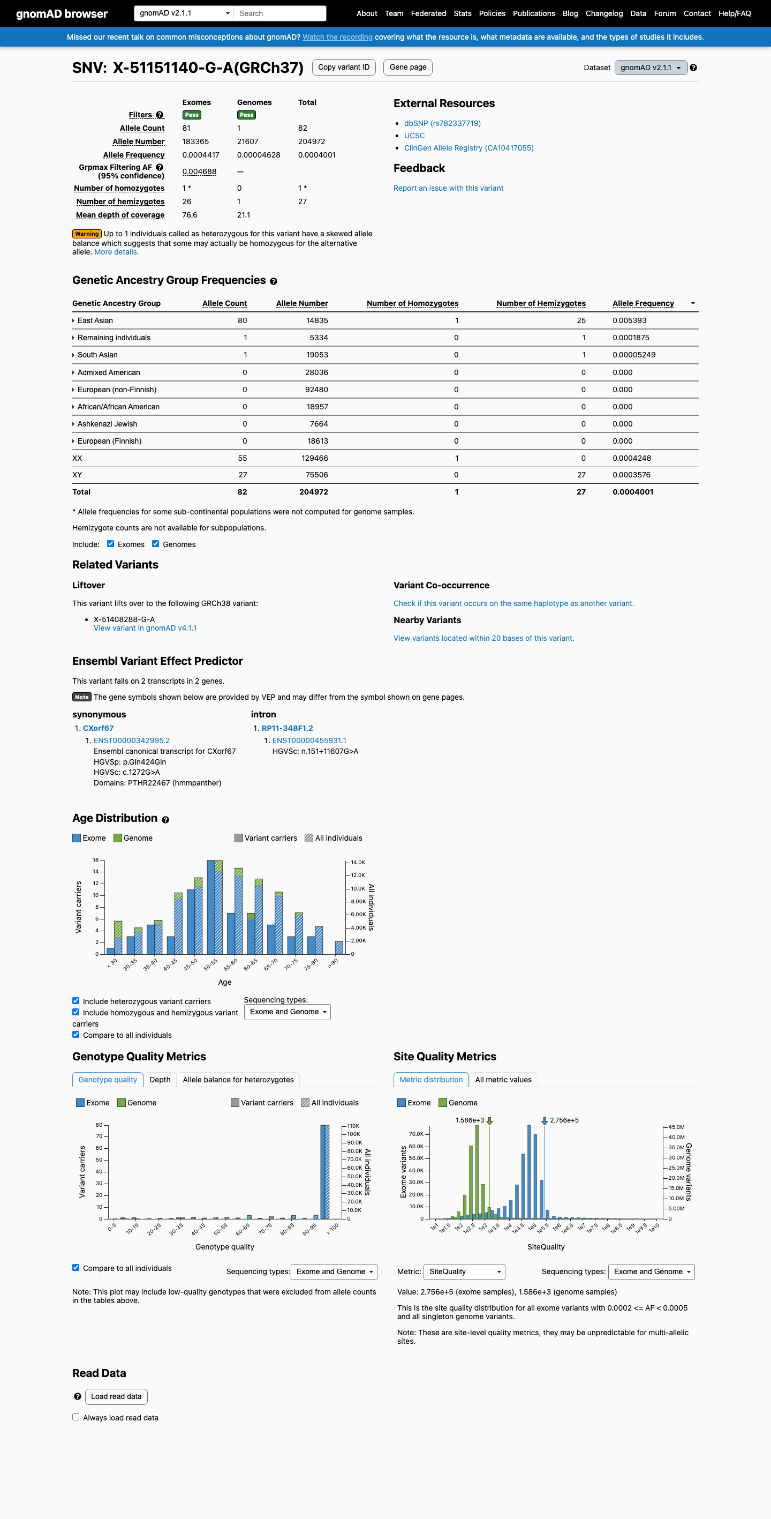Sort by Allele Count column header
The height and width of the screenshot is (1519, 771).
click(224, 303)
